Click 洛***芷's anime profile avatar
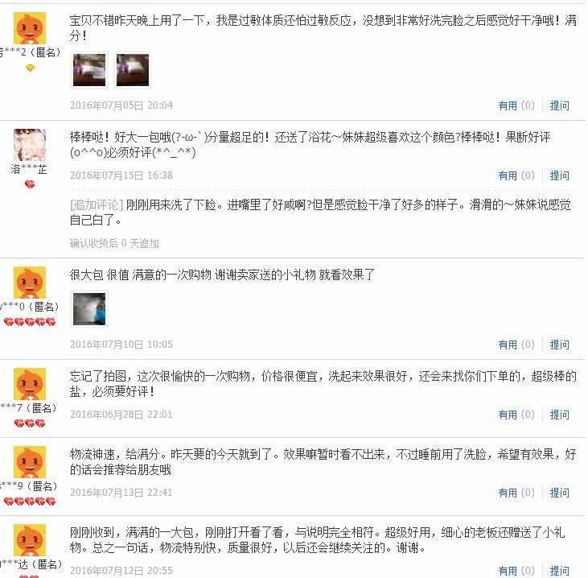588x578 pixels. [x=30, y=145]
